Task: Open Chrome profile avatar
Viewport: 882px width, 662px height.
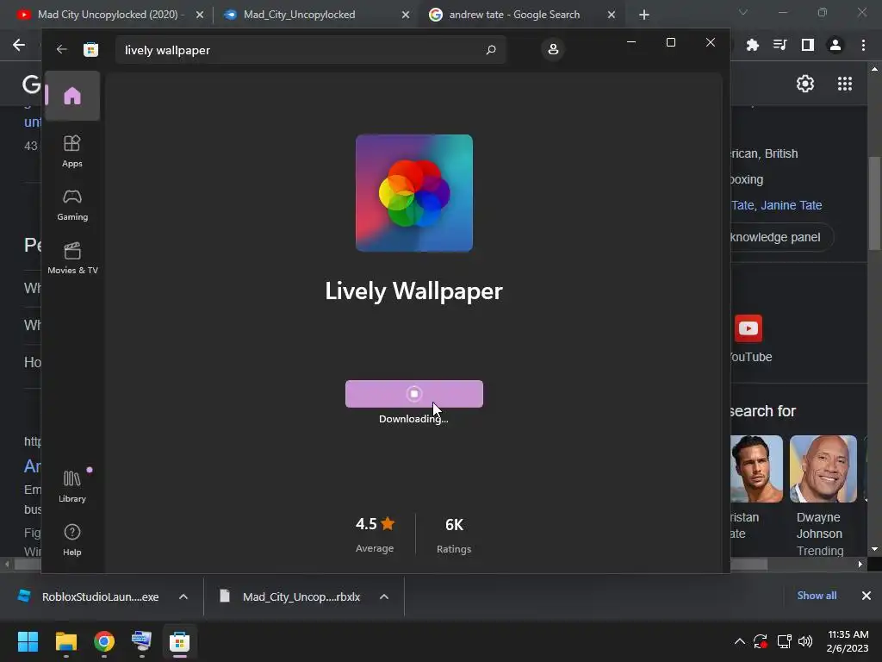Action: pos(835,45)
